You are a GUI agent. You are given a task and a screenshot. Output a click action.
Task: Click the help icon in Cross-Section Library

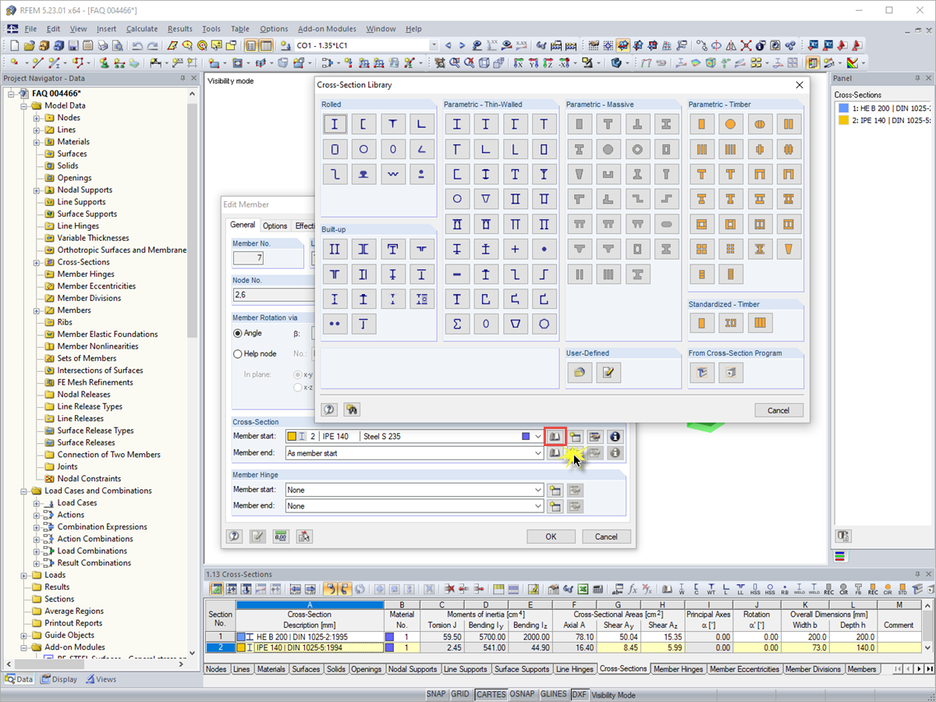[330, 409]
